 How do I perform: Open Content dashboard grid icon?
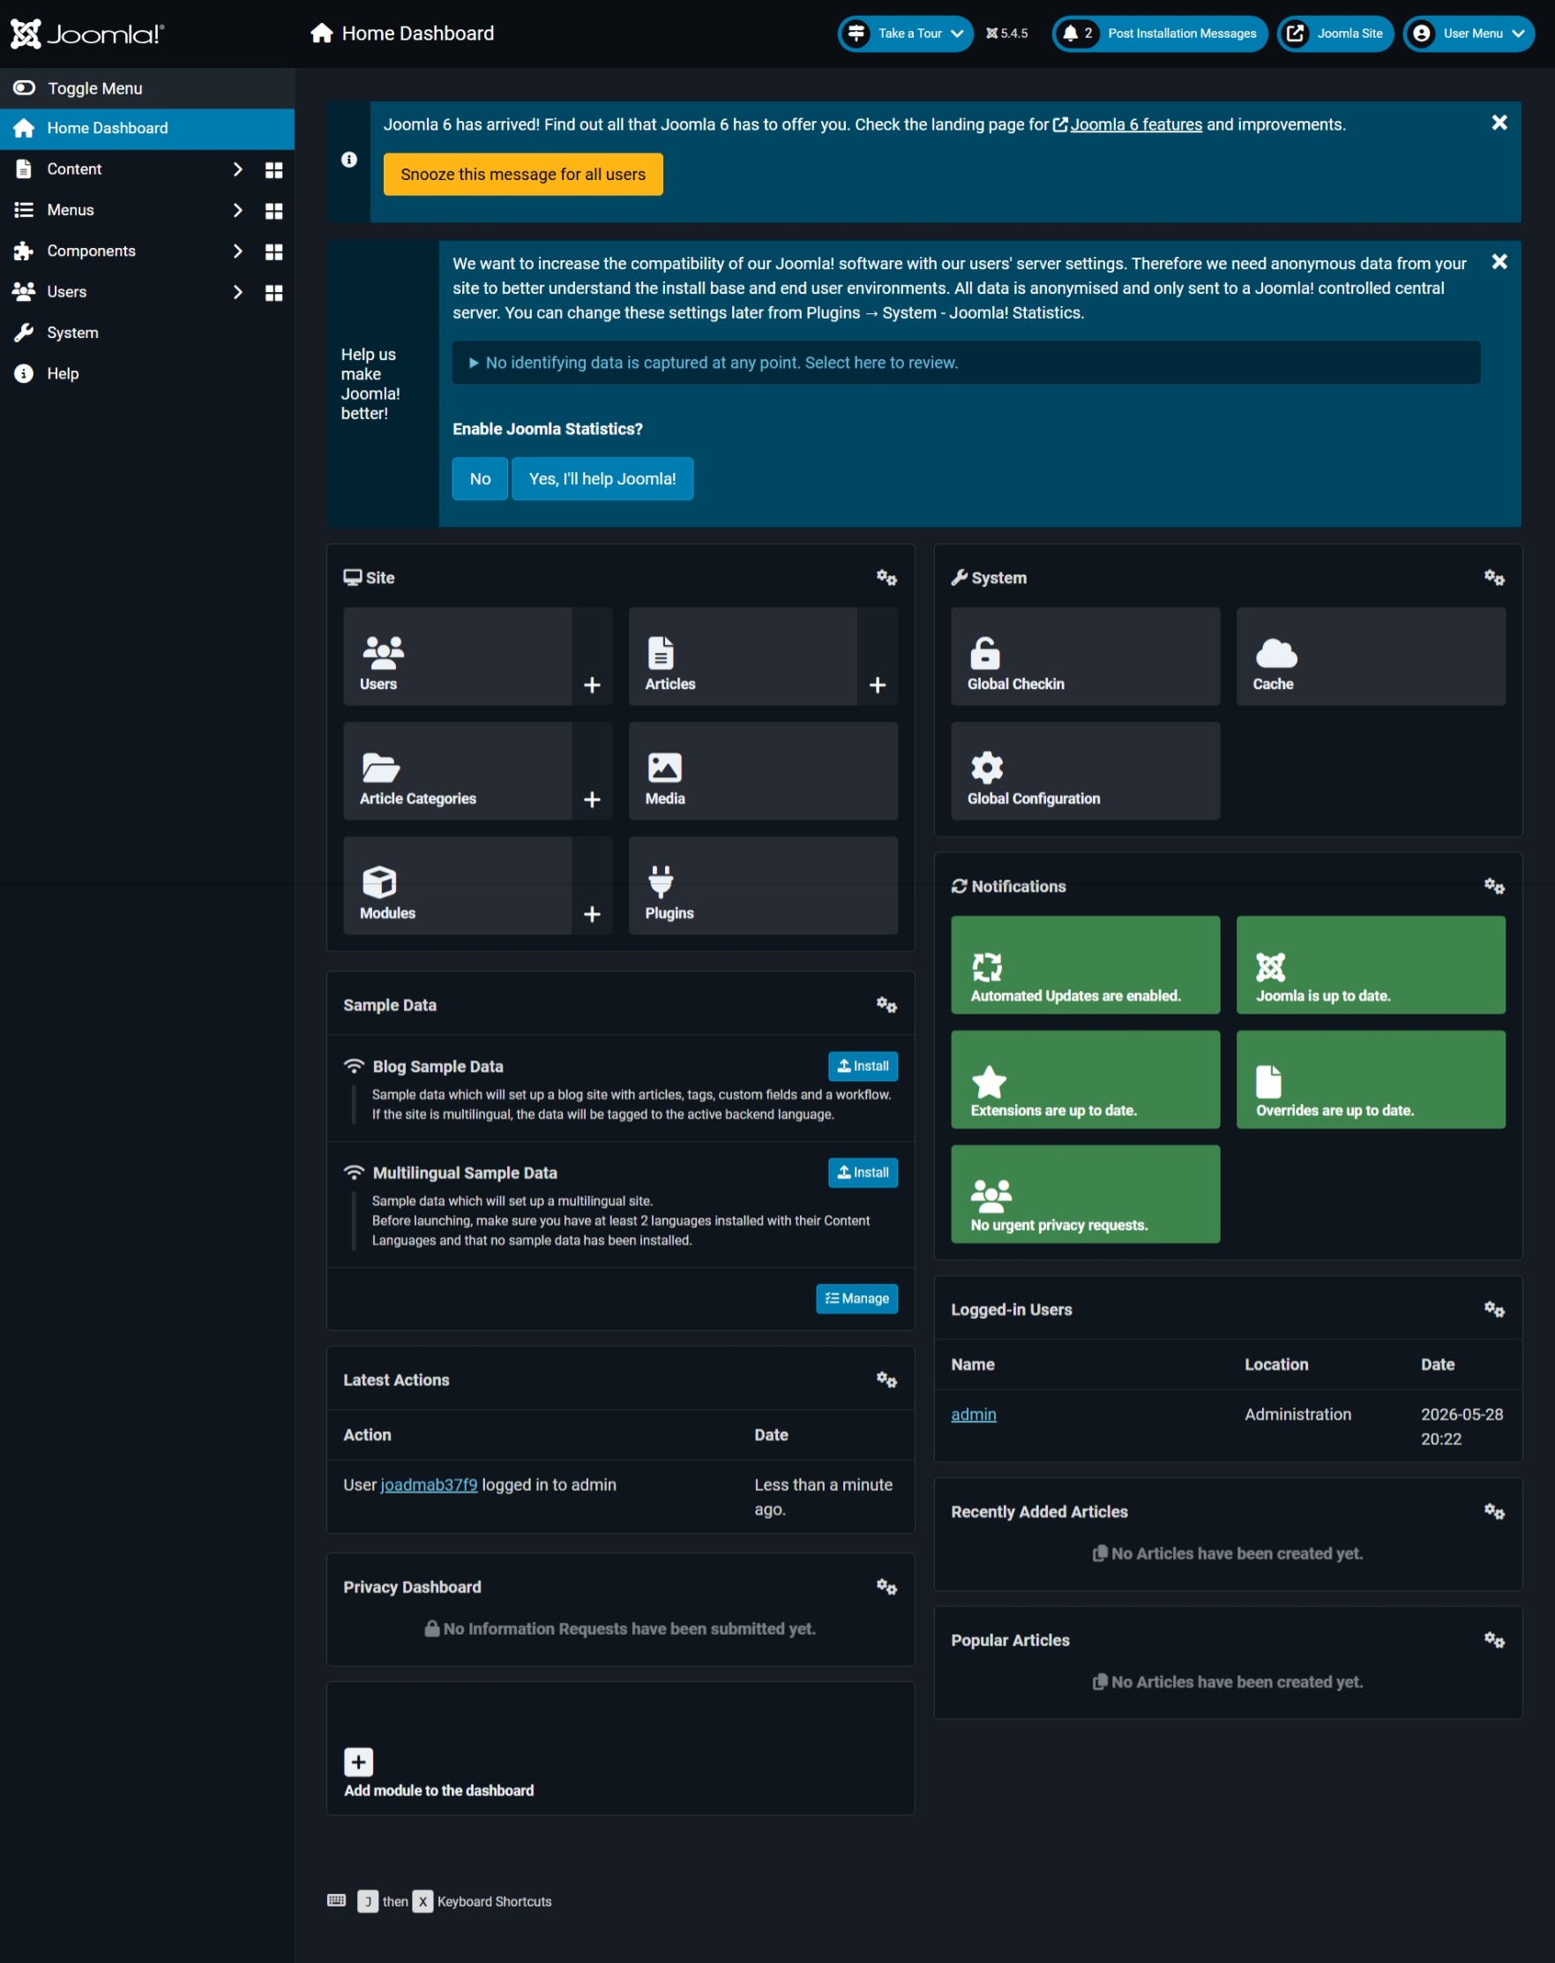pyautogui.click(x=274, y=170)
